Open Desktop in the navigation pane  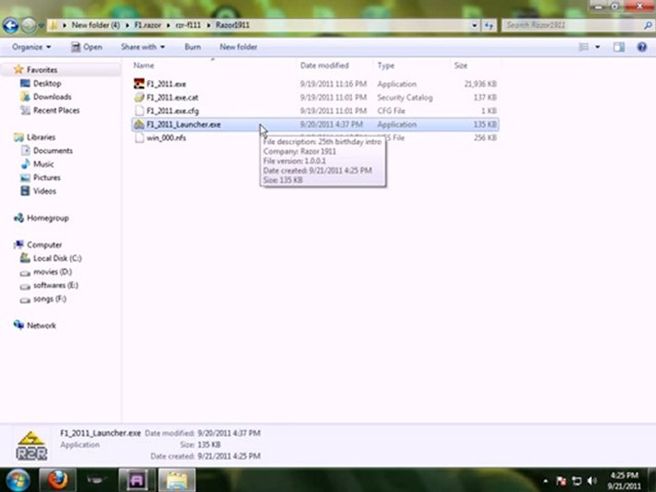47,83
